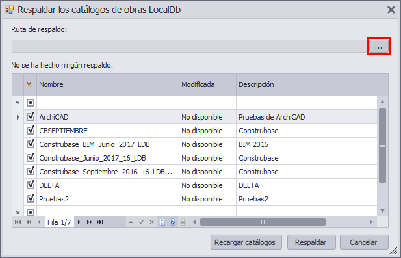Toggle the filter row checkbox
The width and height of the screenshot is (401, 258).
(x=31, y=103)
